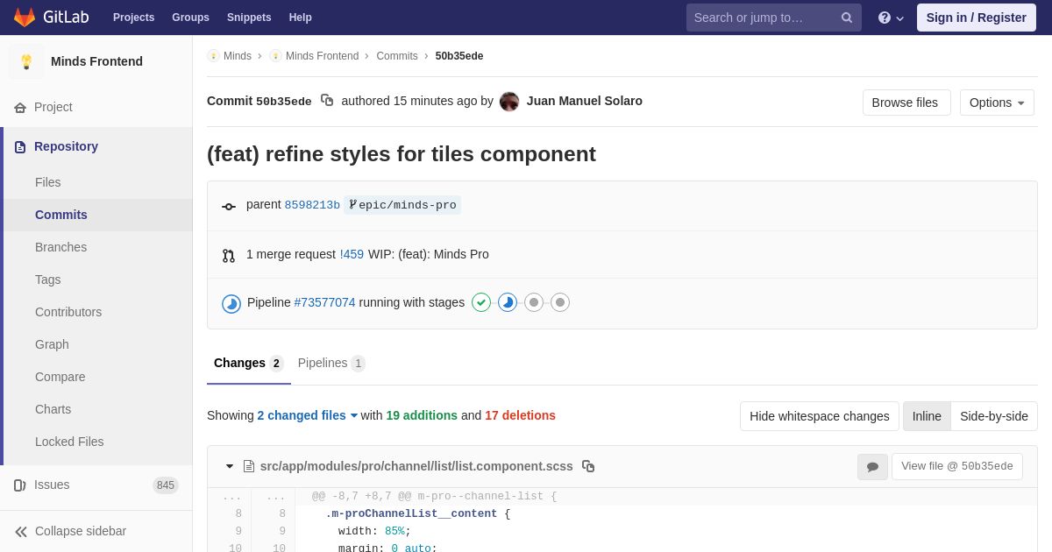1052x552 pixels.
Task: Click the GitLab fox logo
Action: point(25,18)
